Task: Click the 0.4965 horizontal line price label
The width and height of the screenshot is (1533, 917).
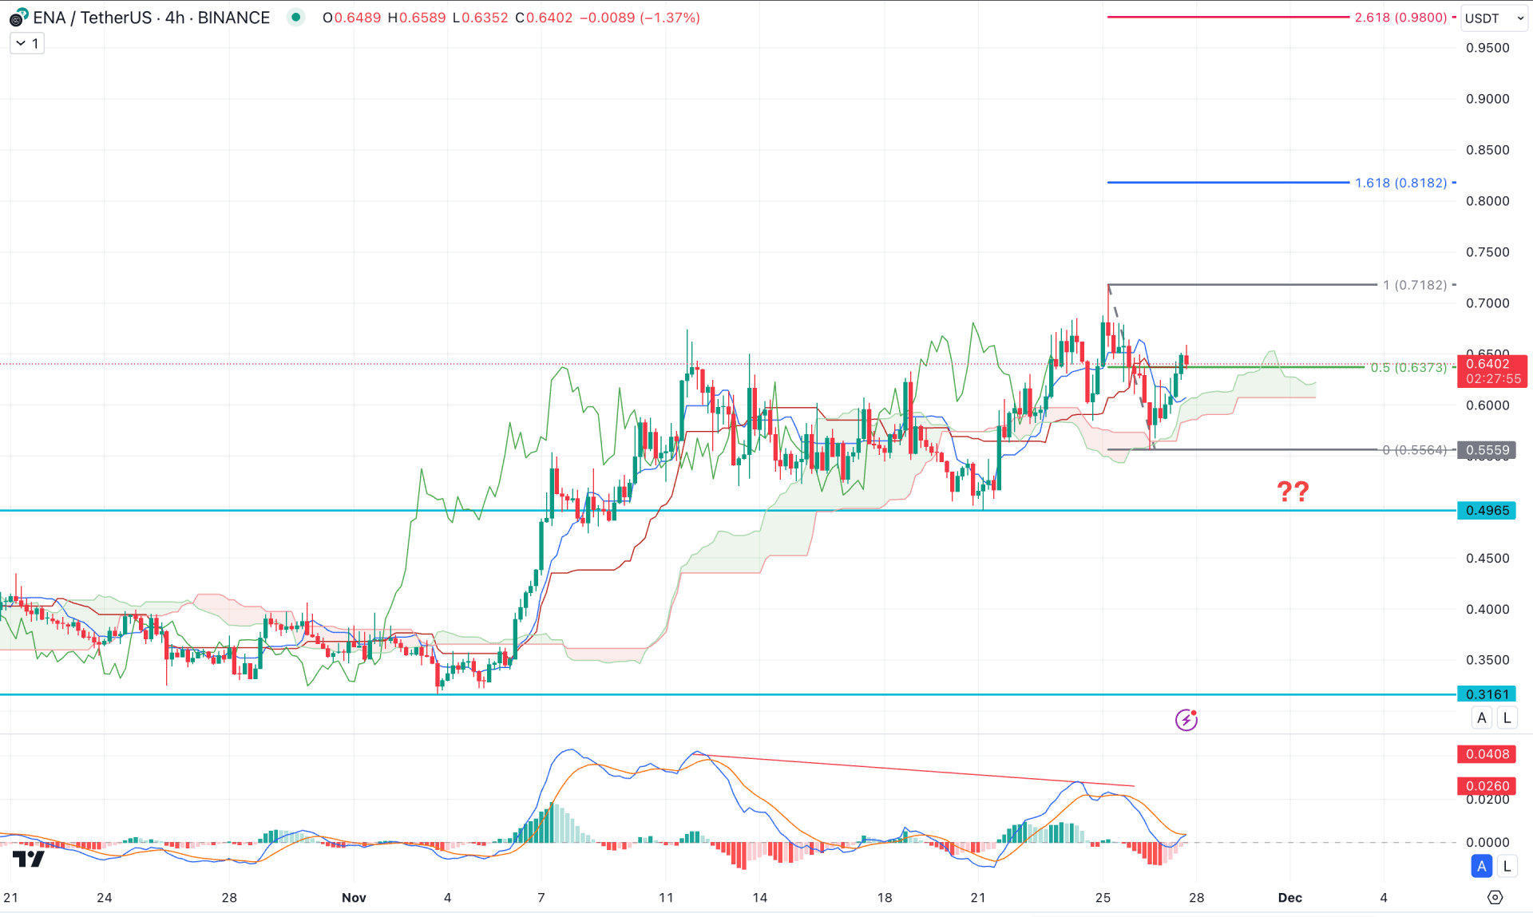Action: tap(1487, 511)
